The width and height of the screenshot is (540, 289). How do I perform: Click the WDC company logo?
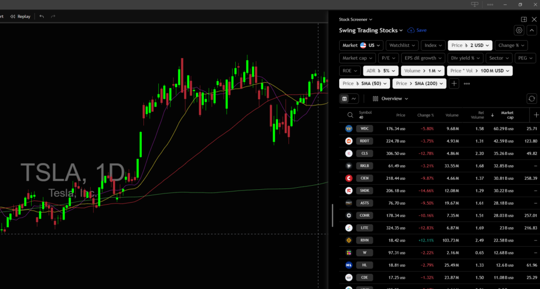(x=349, y=129)
